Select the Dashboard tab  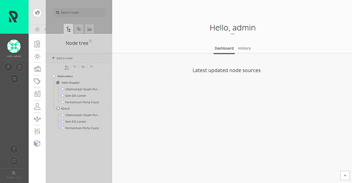[x=224, y=48]
